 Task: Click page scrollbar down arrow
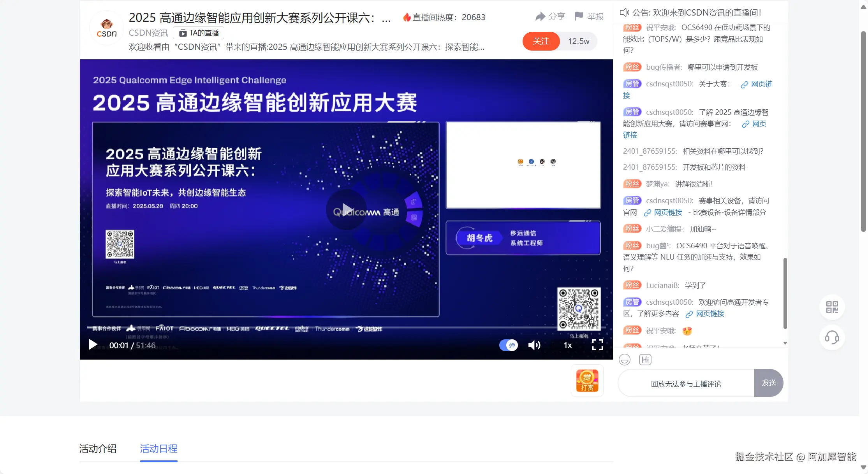click(x=863, y=467)
